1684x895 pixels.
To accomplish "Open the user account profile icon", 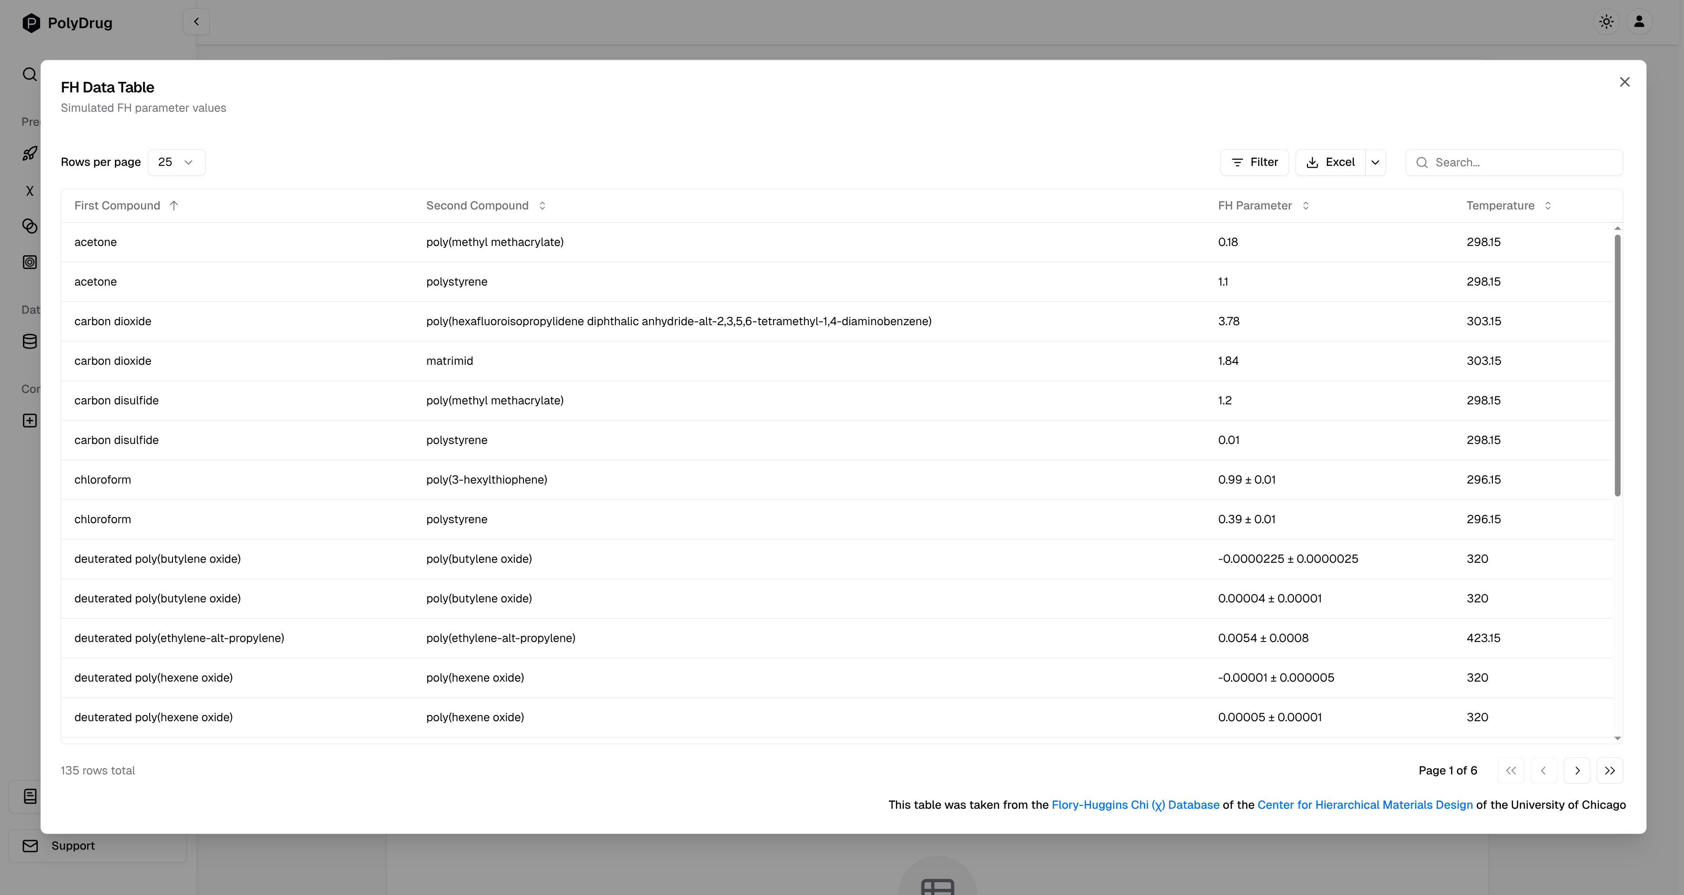I will point(1639,22).
